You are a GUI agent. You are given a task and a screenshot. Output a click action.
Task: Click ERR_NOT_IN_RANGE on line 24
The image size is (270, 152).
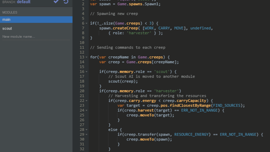[199, 110]
